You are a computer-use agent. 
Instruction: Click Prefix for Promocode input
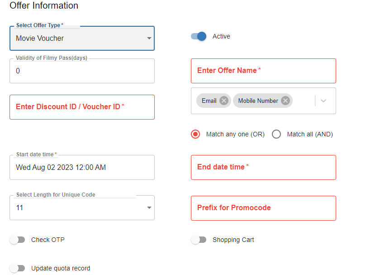[x=263, y=208]
